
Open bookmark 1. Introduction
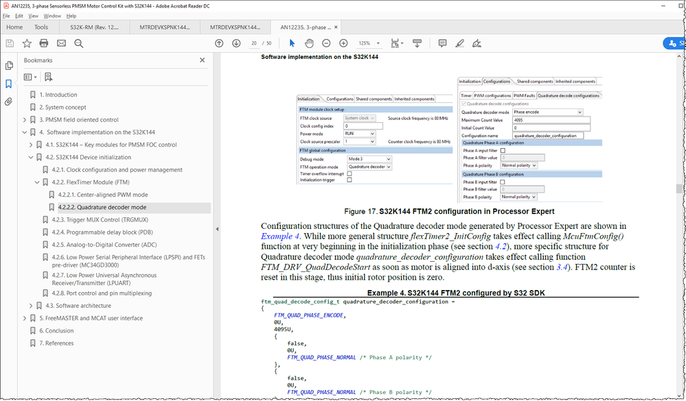click(58, 95)
